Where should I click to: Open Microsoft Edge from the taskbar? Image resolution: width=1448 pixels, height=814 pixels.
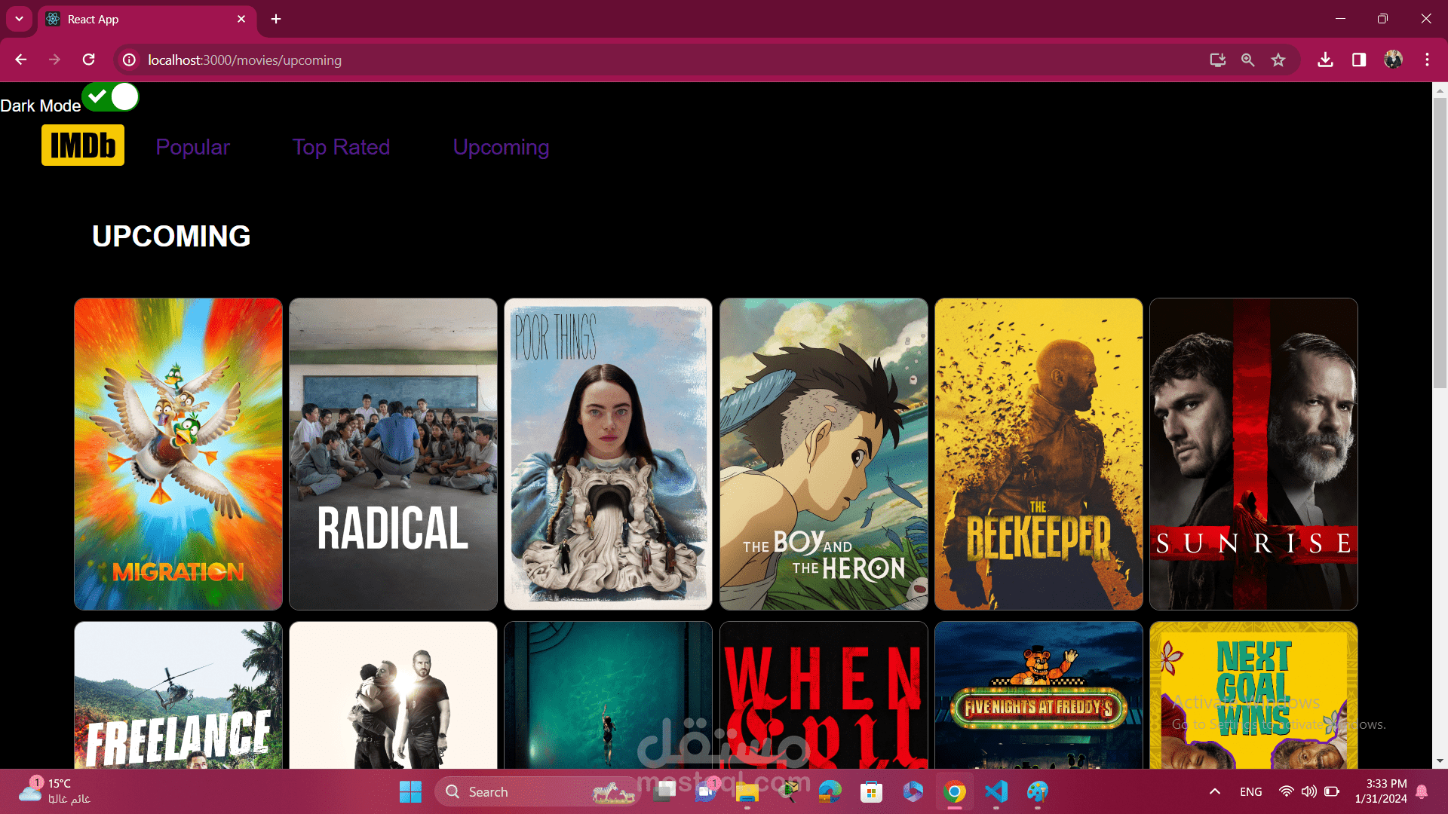tap(830, 791)
